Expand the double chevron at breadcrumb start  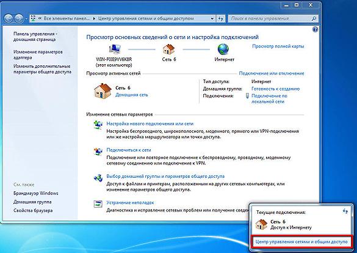tap(40, 19)
